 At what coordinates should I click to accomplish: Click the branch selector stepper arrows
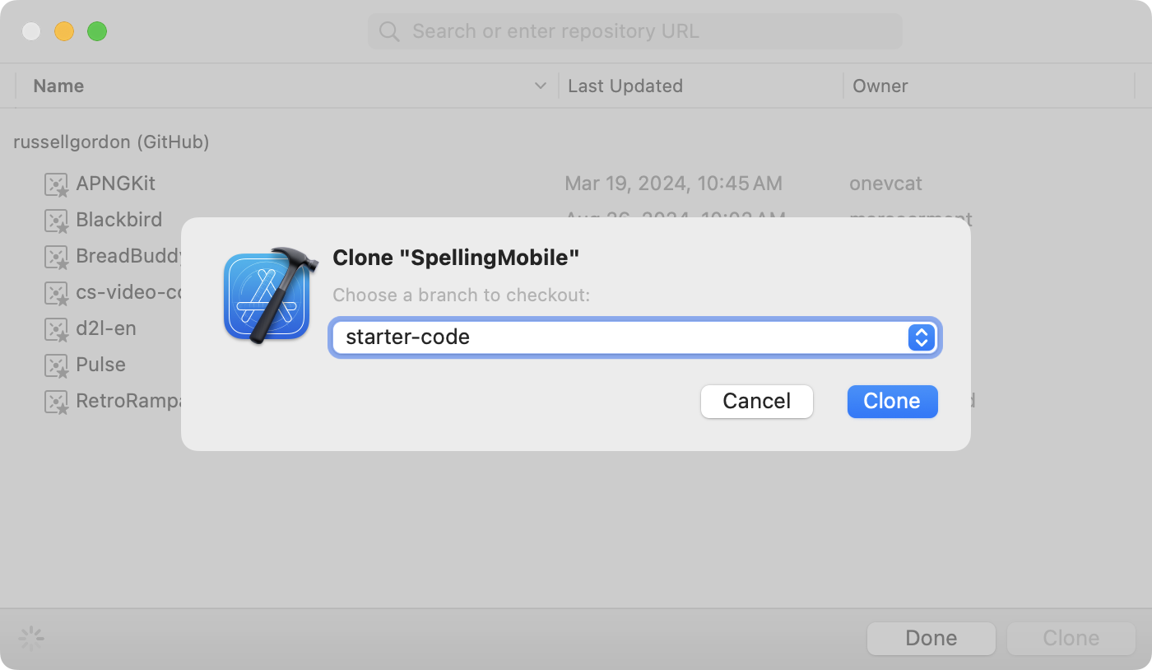point(921,337)
